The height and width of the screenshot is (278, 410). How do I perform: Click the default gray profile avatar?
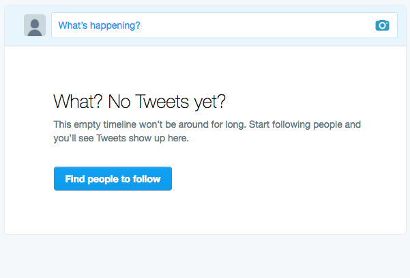(35, 25)
